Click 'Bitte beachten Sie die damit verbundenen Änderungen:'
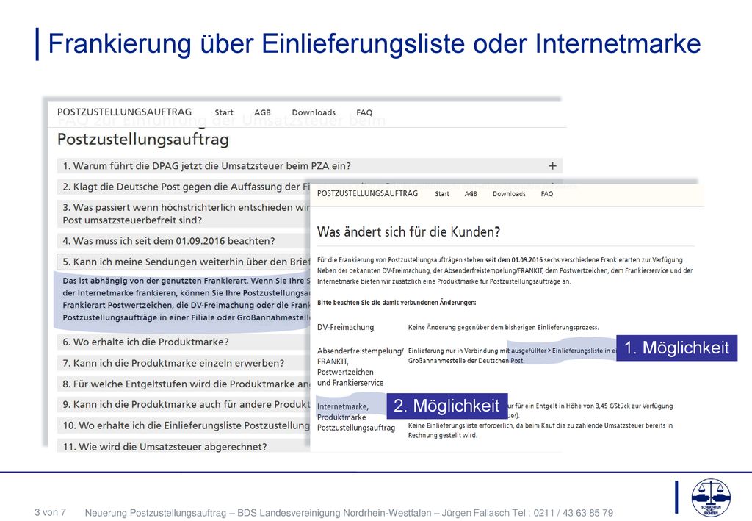 tap(397, 303)
